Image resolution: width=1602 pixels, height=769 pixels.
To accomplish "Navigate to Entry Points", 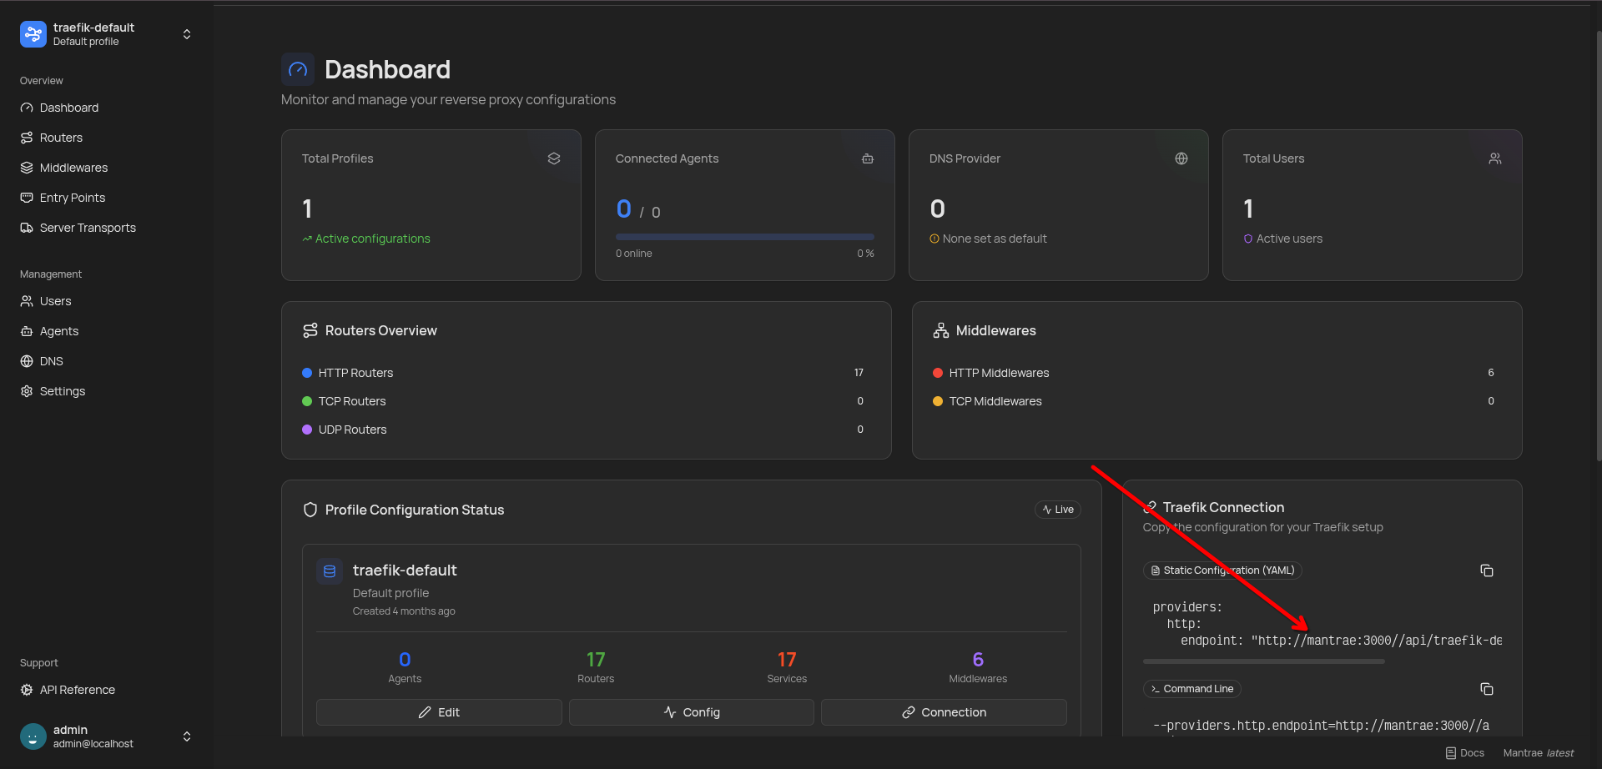I will 72,198.
